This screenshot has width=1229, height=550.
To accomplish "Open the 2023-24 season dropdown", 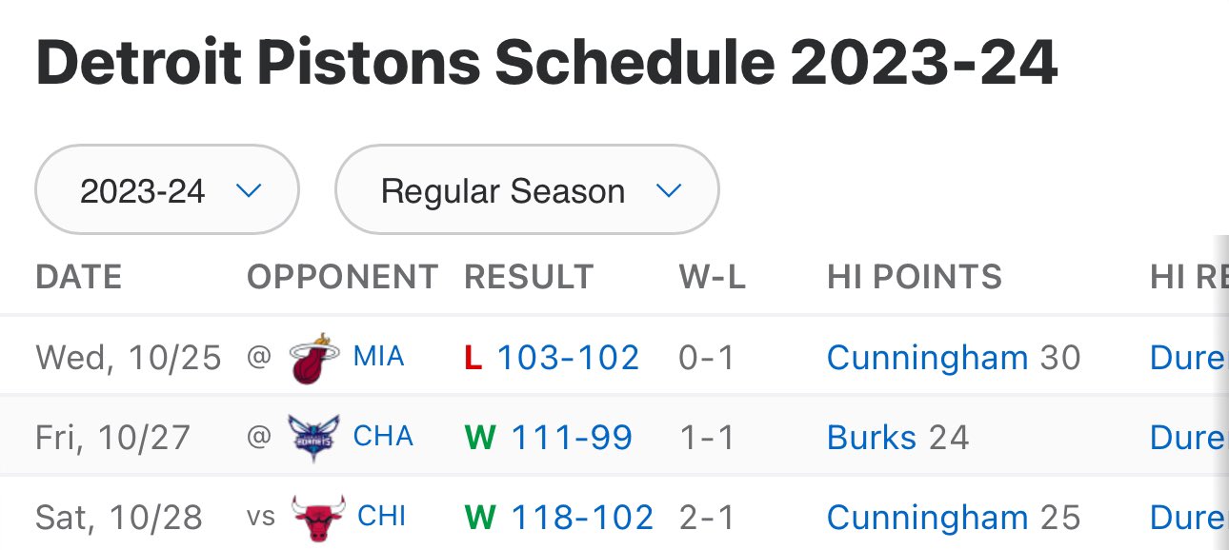I will click(168, 191).
